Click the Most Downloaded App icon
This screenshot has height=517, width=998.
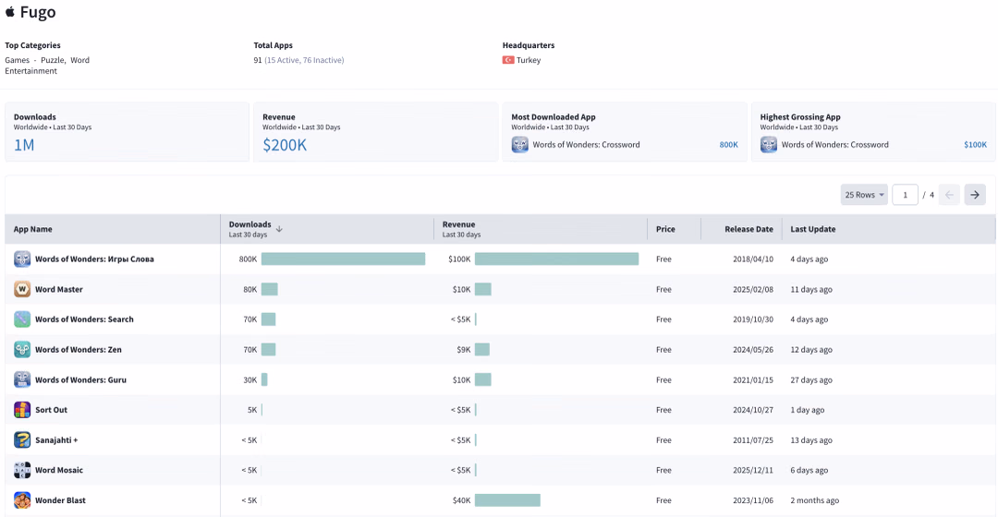(520, 145)
